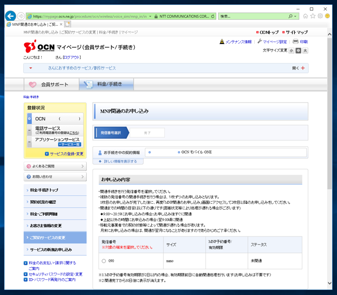Click the printer icon next to 印刷
Viewport: 337px width, 295px height.
coord(296,41)
